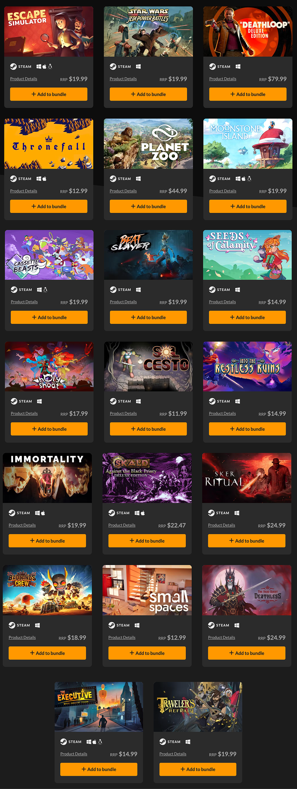Image resolution: width=297 pixels, height=789 pixels.
Task: Open Product Details for Badlands Crew
Action: (x=22, y=637)
